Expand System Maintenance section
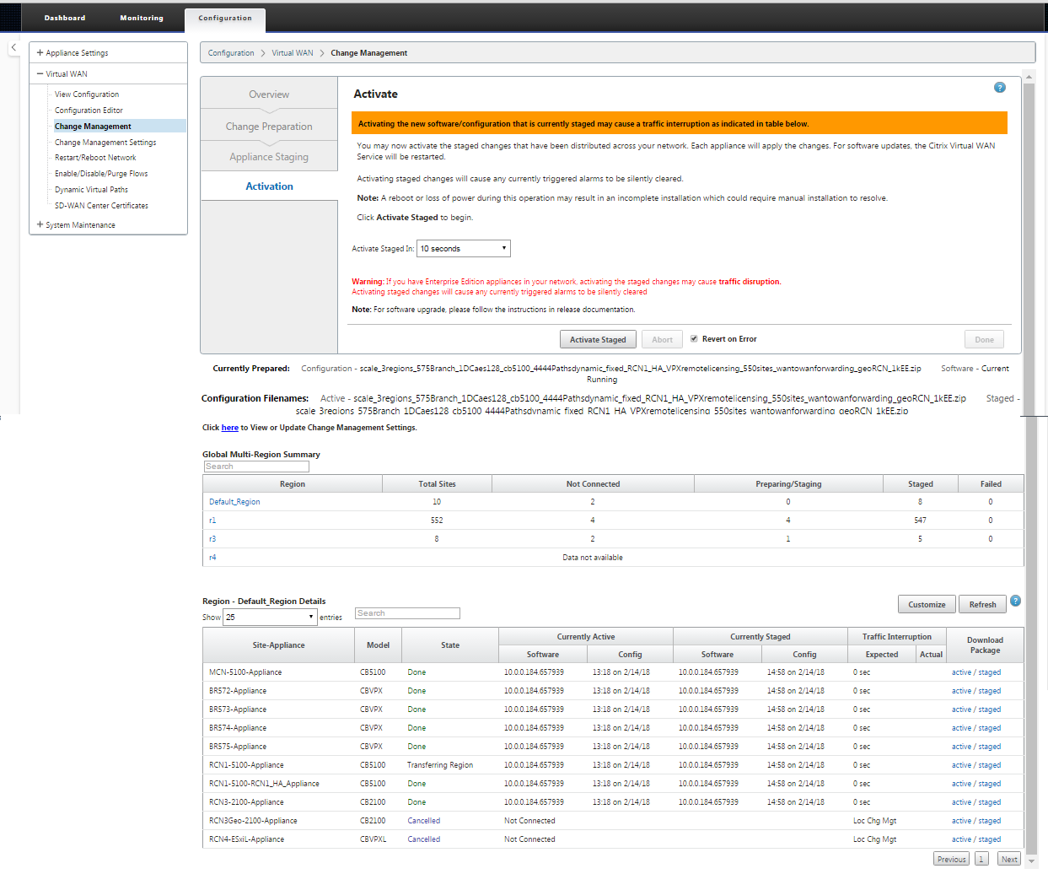 tap(40, 224)
